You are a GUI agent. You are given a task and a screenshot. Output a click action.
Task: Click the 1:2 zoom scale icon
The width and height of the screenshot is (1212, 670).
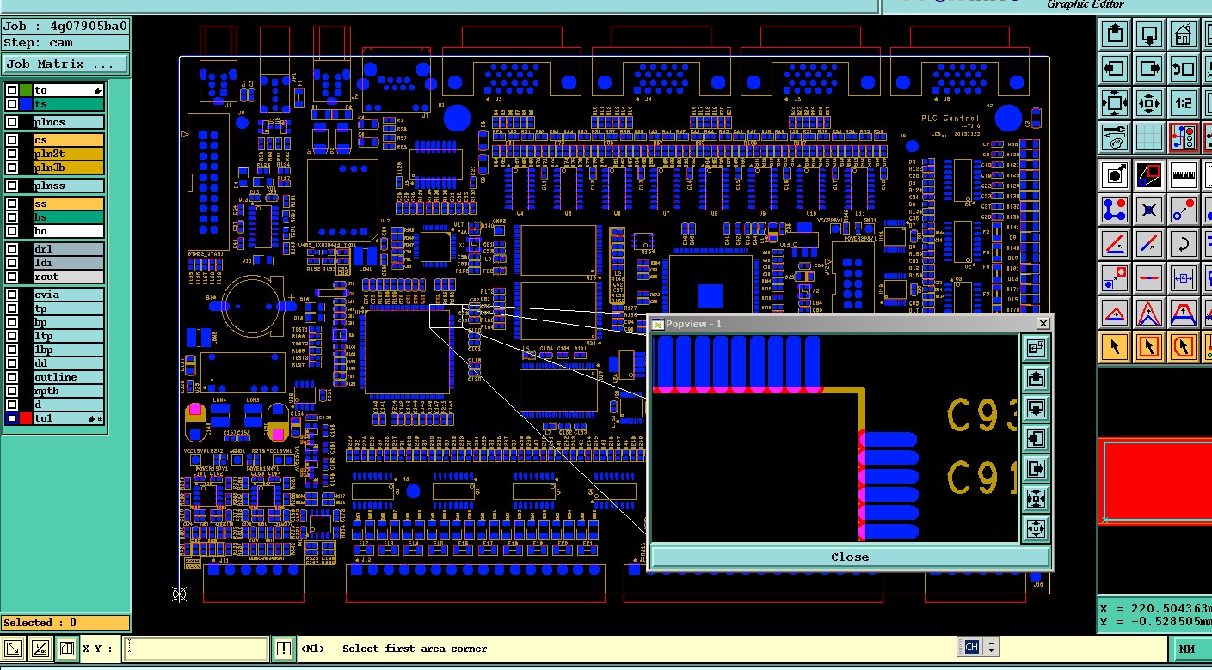pyautogui.click(x=1184, y=103)
